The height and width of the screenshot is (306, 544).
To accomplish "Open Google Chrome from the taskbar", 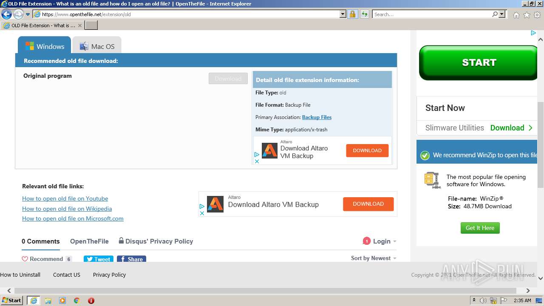I will click(76, 300).
